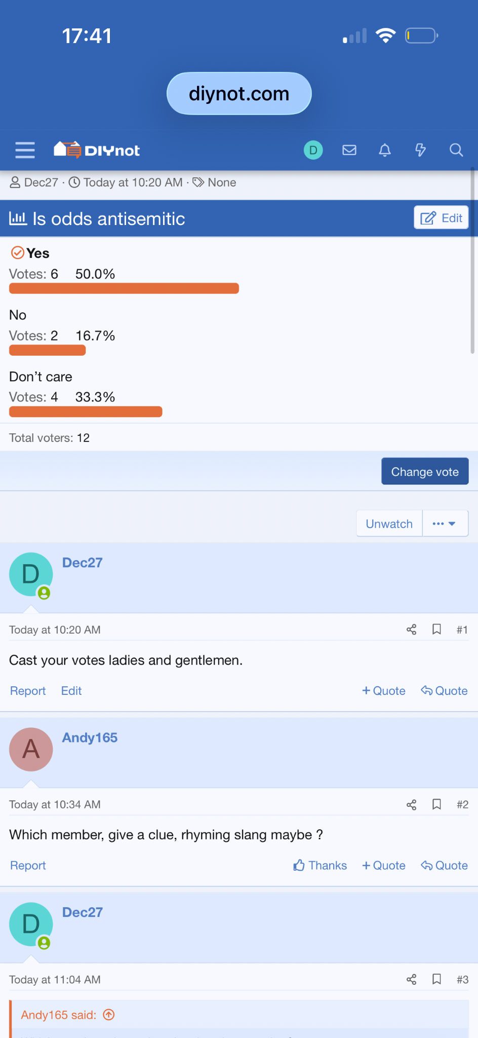478x1038 pixels.
Task: Click the poll Edit button
Action: (441, 218)
